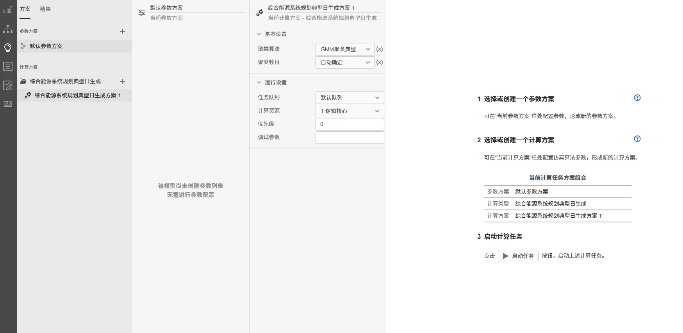
Task: Click the 当前计算任务方案组合 heading
Action: tap(557, 178)
